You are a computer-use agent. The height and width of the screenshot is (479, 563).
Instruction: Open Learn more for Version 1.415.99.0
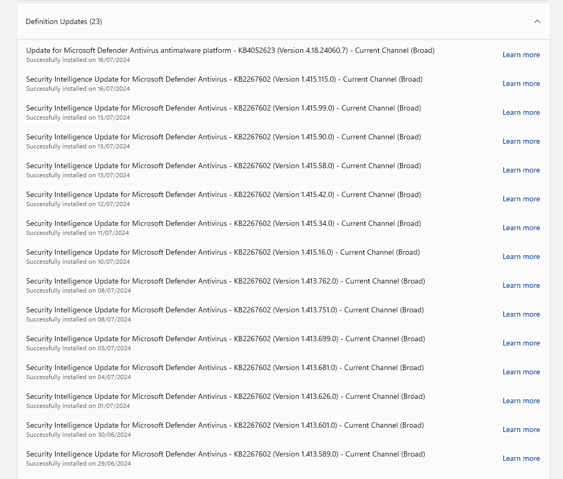point(521,112)
